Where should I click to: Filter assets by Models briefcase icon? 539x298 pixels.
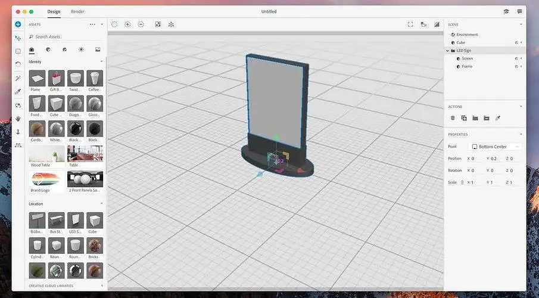point(32,49)
